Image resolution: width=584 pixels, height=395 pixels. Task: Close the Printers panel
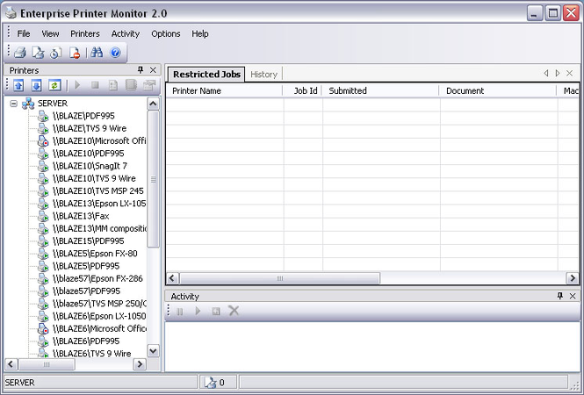[x=153, y=70]
